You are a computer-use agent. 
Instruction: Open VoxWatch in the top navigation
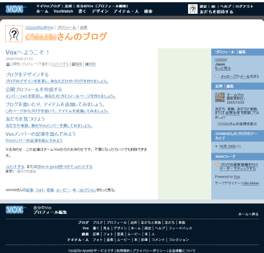point(63,11)
